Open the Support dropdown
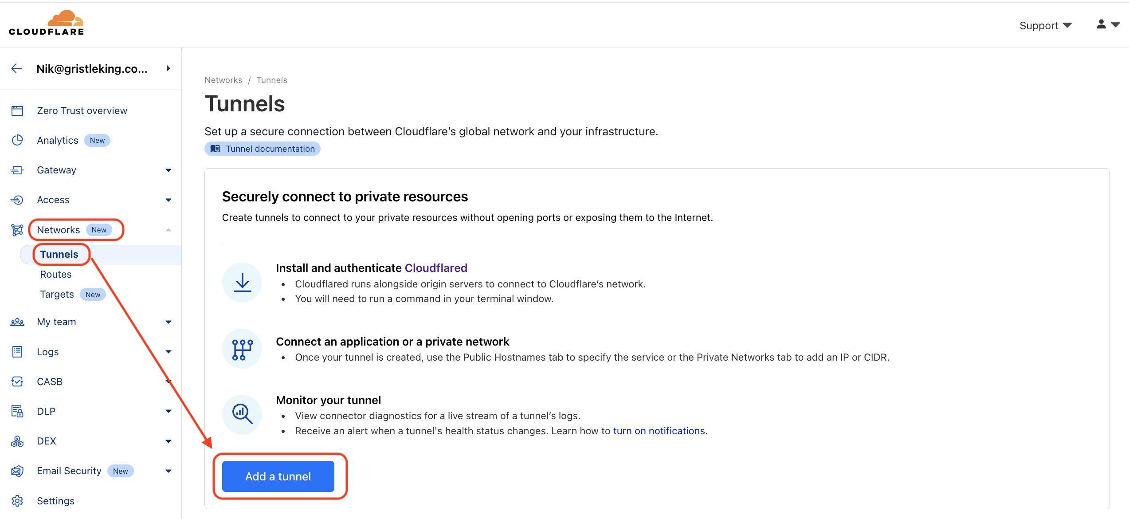Screen dimensions: 1129x519 tap(1046, 25)
